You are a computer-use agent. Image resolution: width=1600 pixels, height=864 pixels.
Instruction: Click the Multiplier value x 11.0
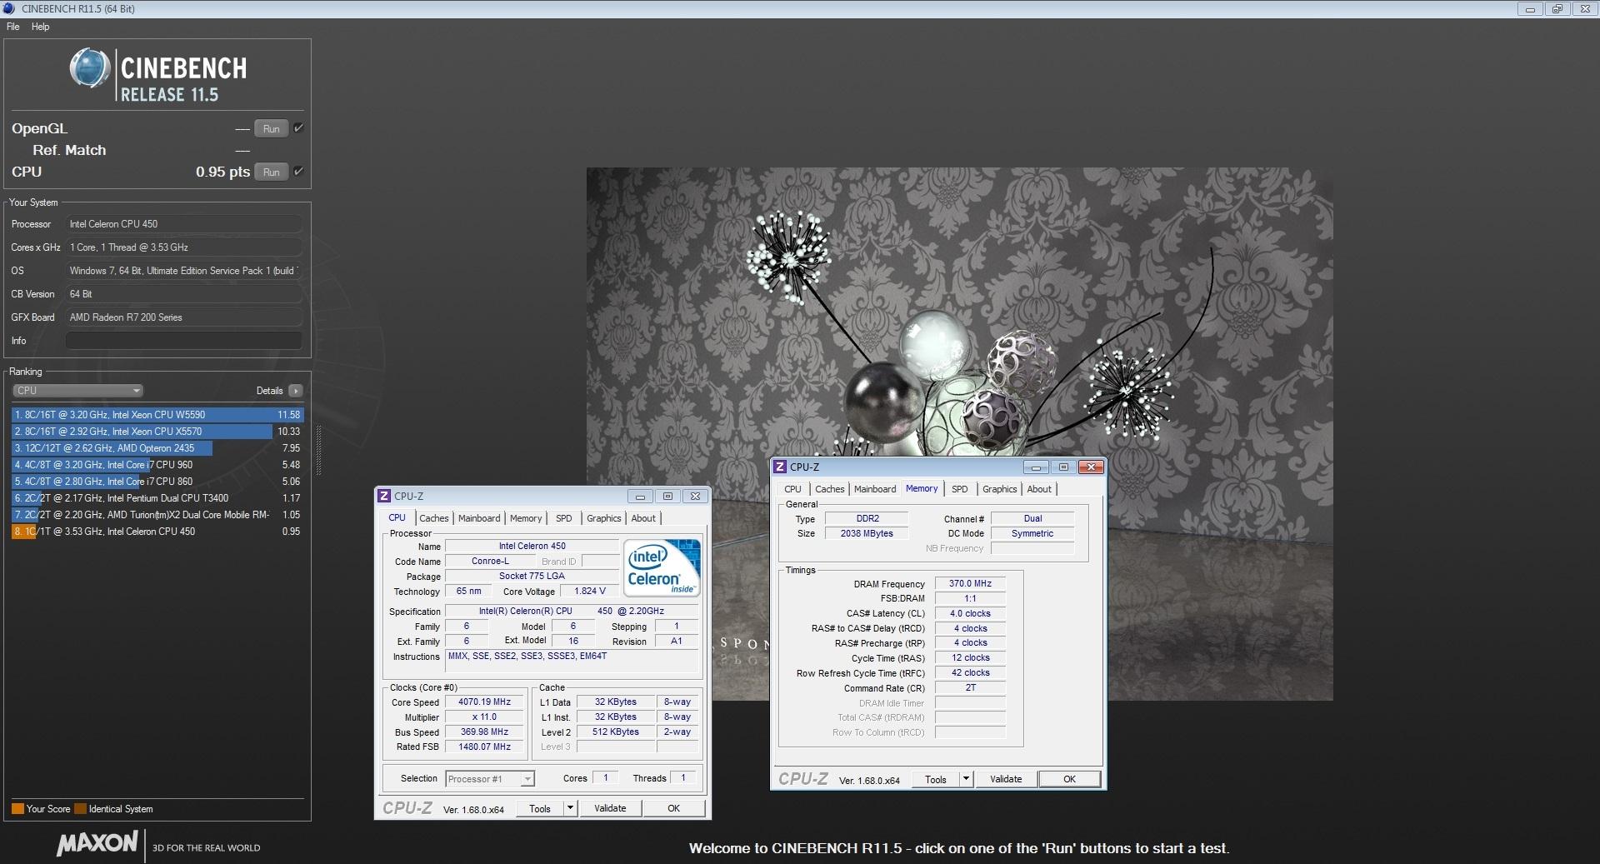(484, 717)
